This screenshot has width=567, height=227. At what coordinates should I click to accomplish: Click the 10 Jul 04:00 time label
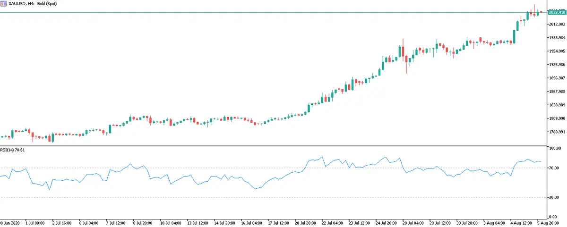point(171,222)
